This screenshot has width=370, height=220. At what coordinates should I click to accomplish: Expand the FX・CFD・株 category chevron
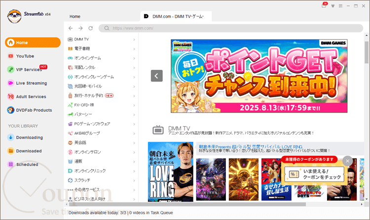[x=134, y=105]
